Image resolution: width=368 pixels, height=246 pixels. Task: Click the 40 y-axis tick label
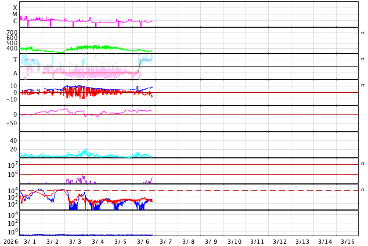pyautogui.click(x=13, y=140)
